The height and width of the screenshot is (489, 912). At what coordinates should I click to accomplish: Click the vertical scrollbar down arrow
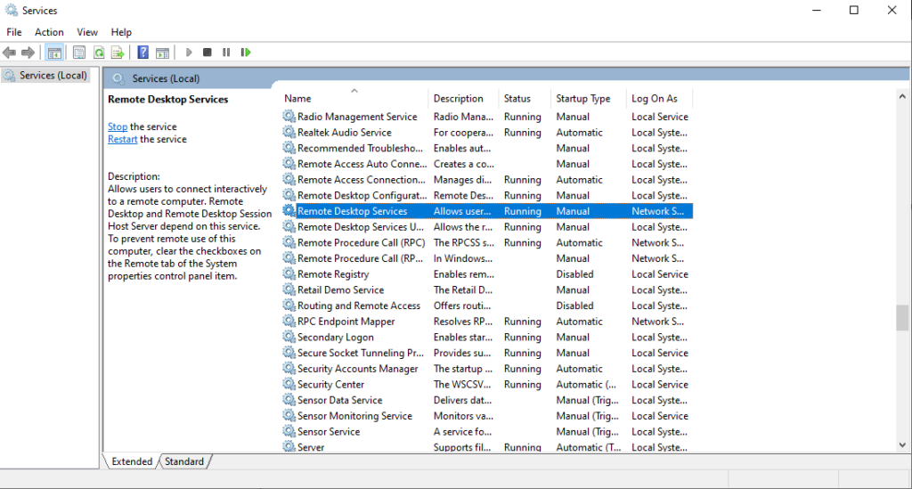coord(902,444)
